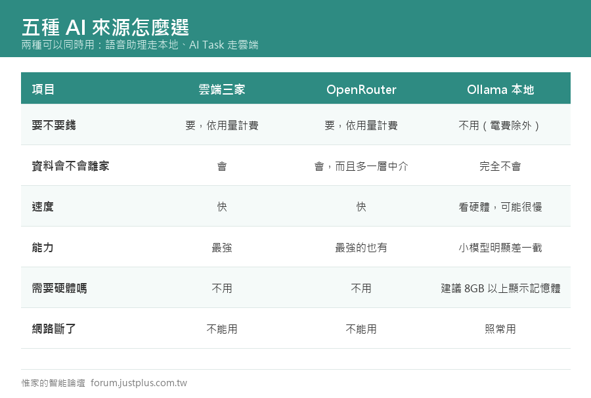Click the 會 cell under 雲端三家

tap(222, 166)
